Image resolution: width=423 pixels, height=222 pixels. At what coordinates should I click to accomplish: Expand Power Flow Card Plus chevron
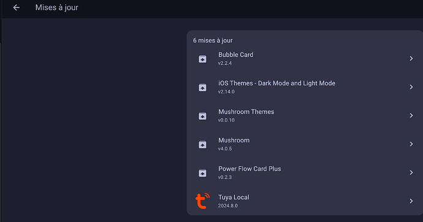[x=411, y=172]
